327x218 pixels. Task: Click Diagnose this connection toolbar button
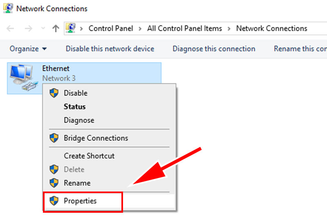[x=214, y=49]
